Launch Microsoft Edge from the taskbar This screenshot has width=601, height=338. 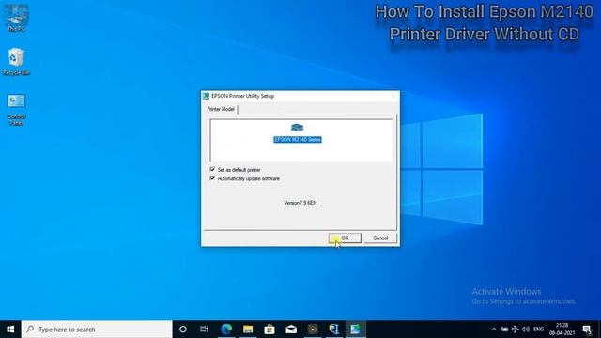click(x=226, y=330)
